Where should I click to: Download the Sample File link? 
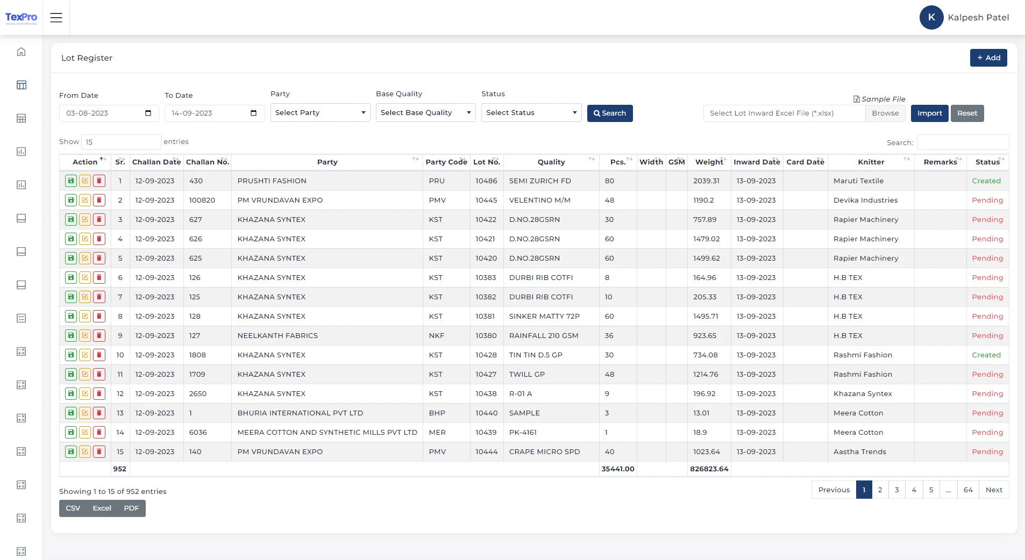882,99
